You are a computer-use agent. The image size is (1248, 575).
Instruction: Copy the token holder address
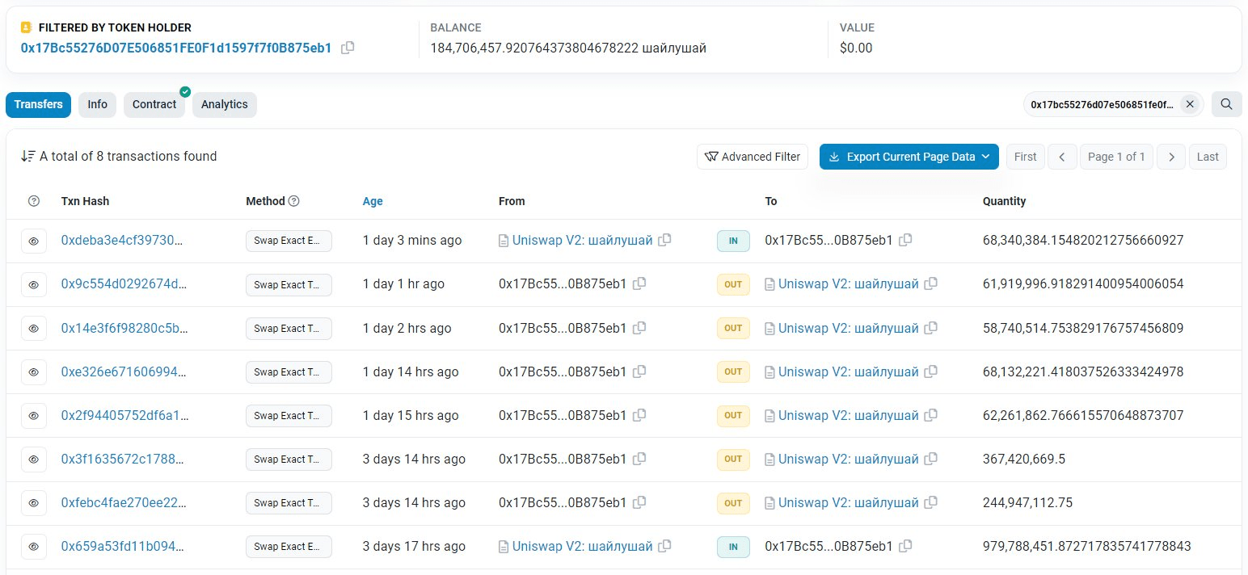(348, 48)
